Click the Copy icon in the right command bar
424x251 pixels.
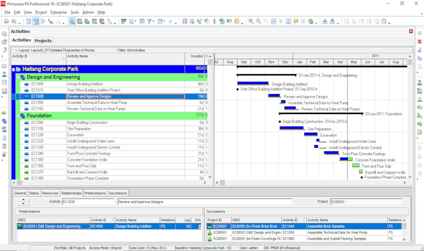420,58
